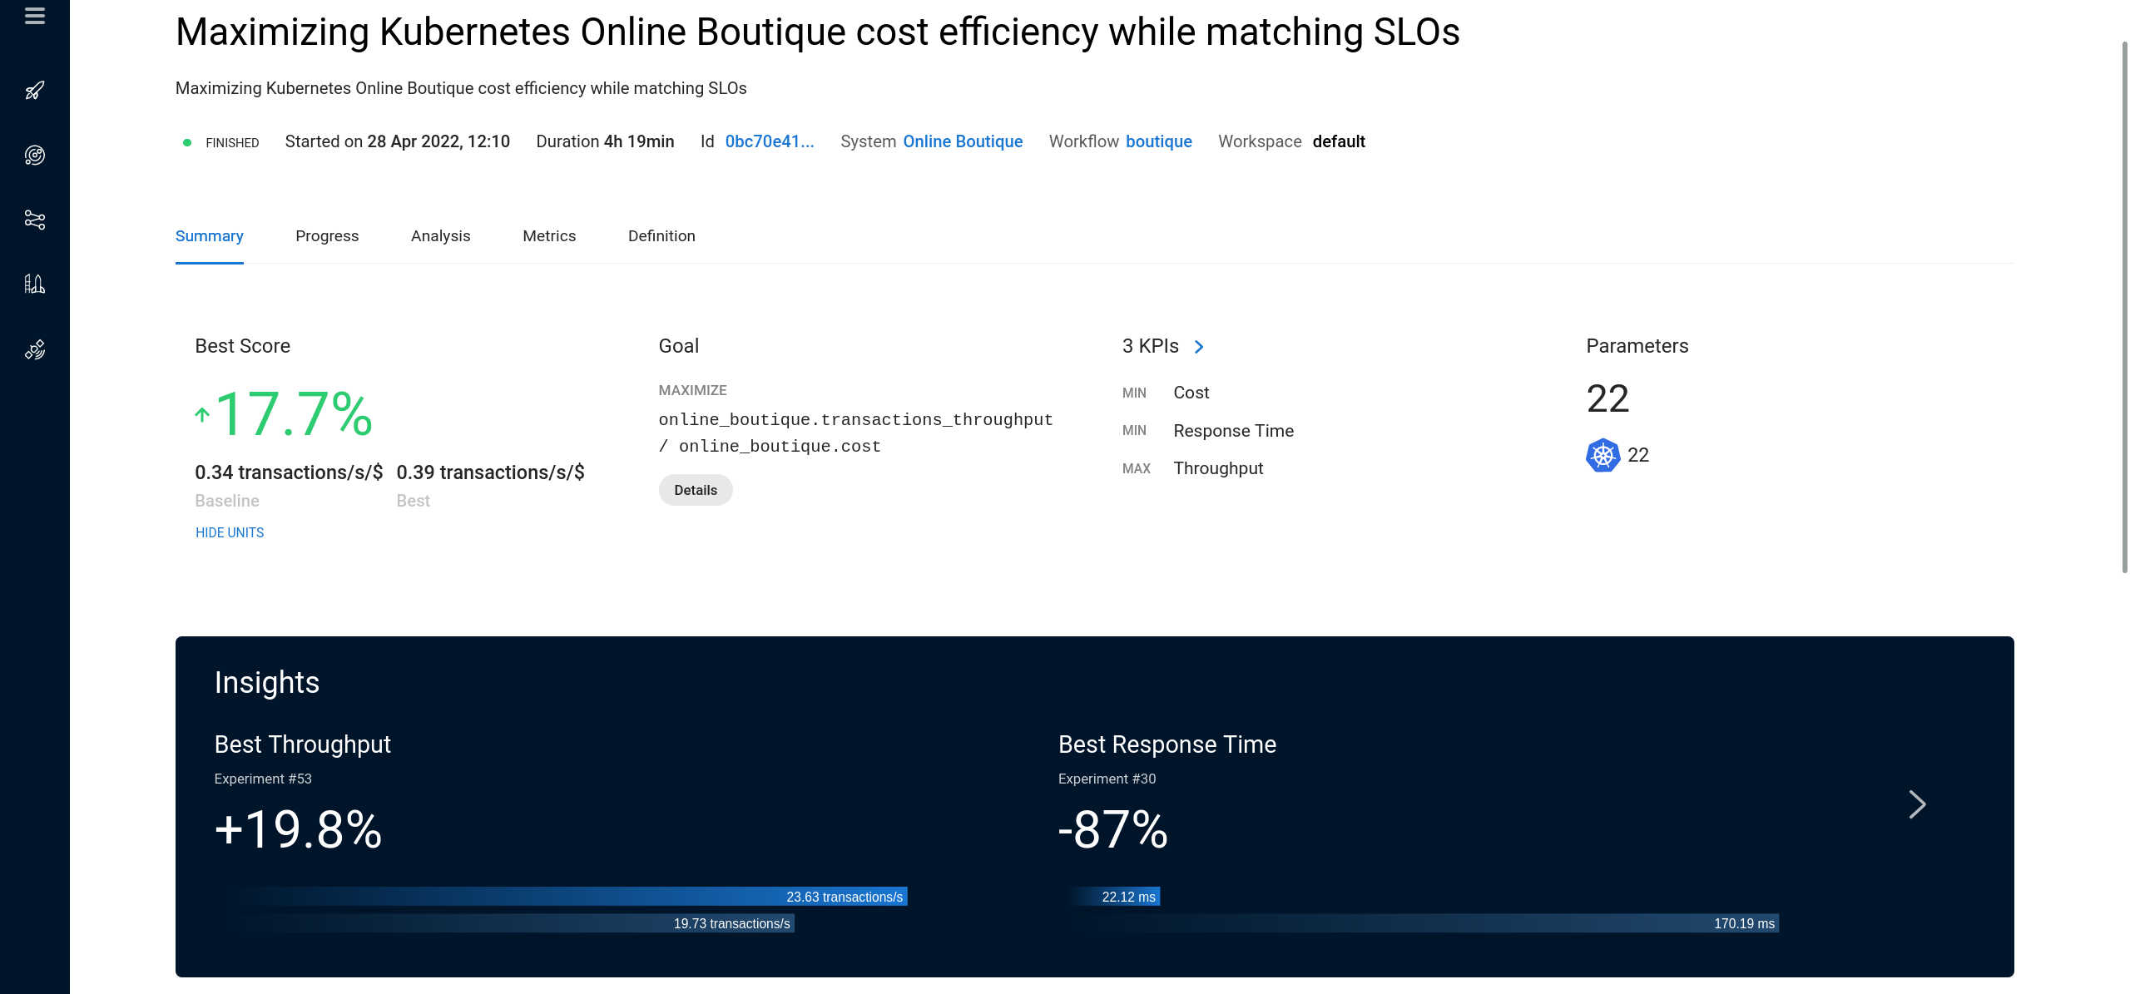The width and height of the screenshot is (2130, 994).
Task: Select the Definition tab
Action: coord(661,236)
